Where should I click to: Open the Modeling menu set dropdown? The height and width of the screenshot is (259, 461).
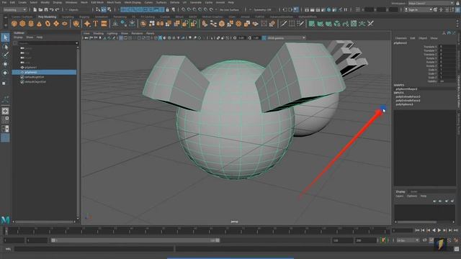click(x=14, y=9)
